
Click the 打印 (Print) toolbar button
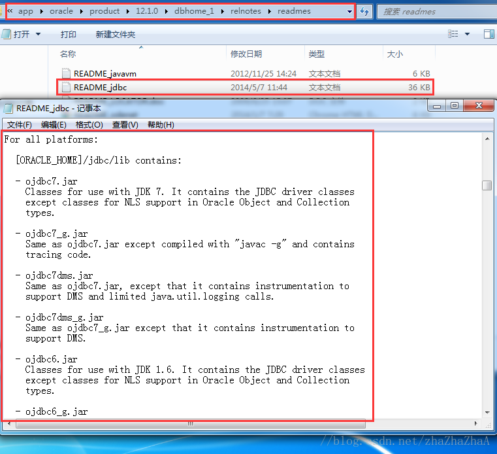point(69,34)
